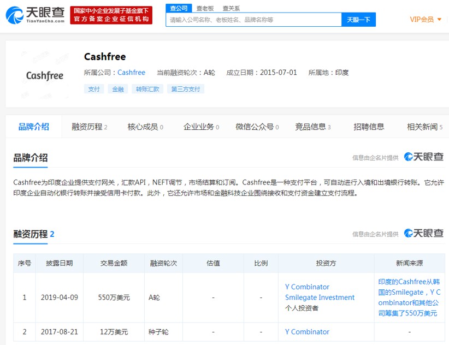
Task: Switch to the 核心成员 tab
Action: tap(145, 127)
